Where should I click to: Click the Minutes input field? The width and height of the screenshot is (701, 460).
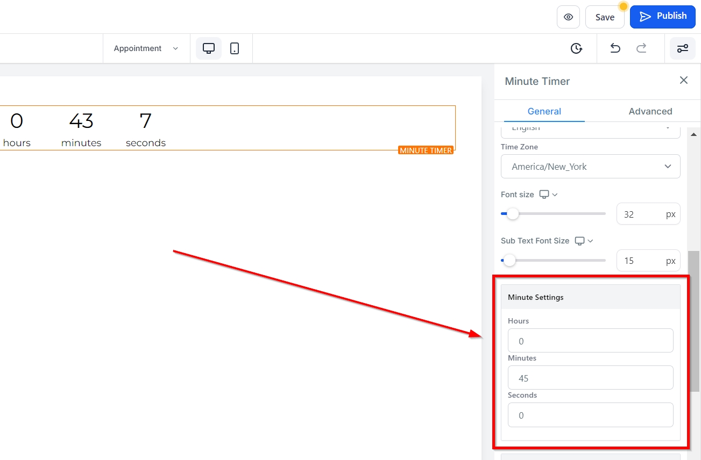(x=590, y=378)
